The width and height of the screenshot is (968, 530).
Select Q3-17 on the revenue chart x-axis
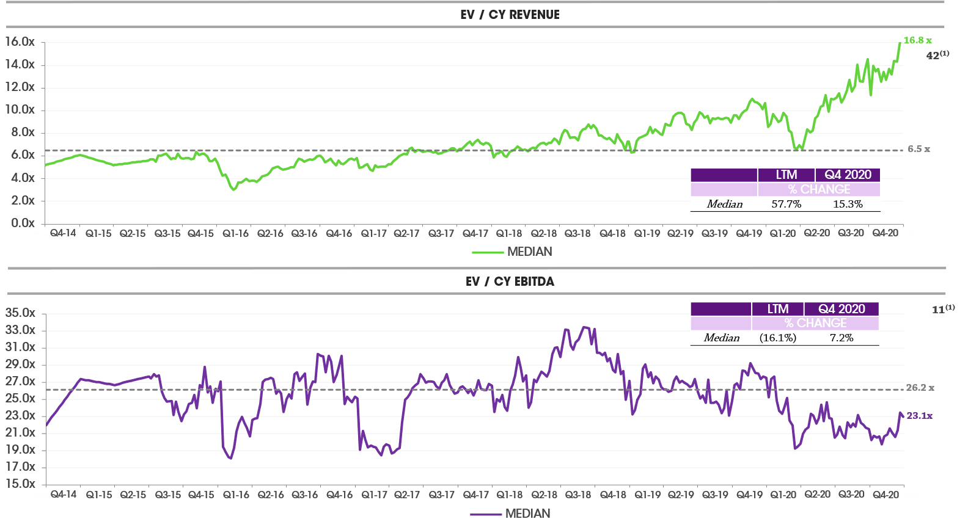point(441,233)
